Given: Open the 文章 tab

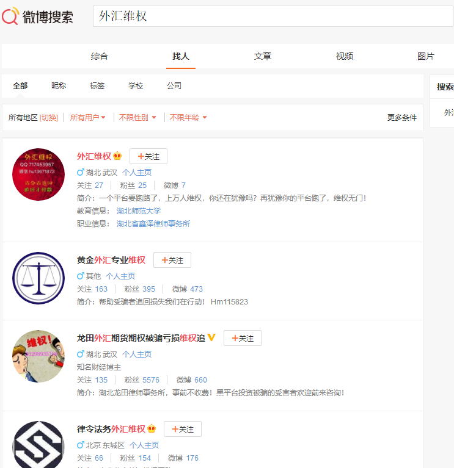Looking at the screenshot, I should 262,56.
